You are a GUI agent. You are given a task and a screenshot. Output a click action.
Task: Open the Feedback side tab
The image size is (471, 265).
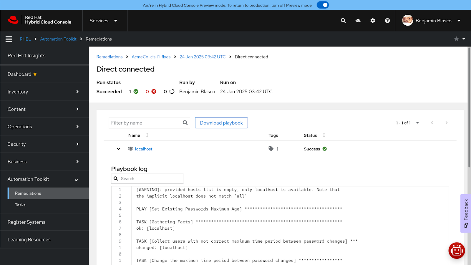point(466,213)
